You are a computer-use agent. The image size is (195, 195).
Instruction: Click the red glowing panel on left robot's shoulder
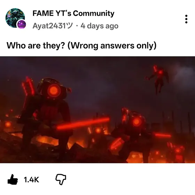click(x=28, y=86)
